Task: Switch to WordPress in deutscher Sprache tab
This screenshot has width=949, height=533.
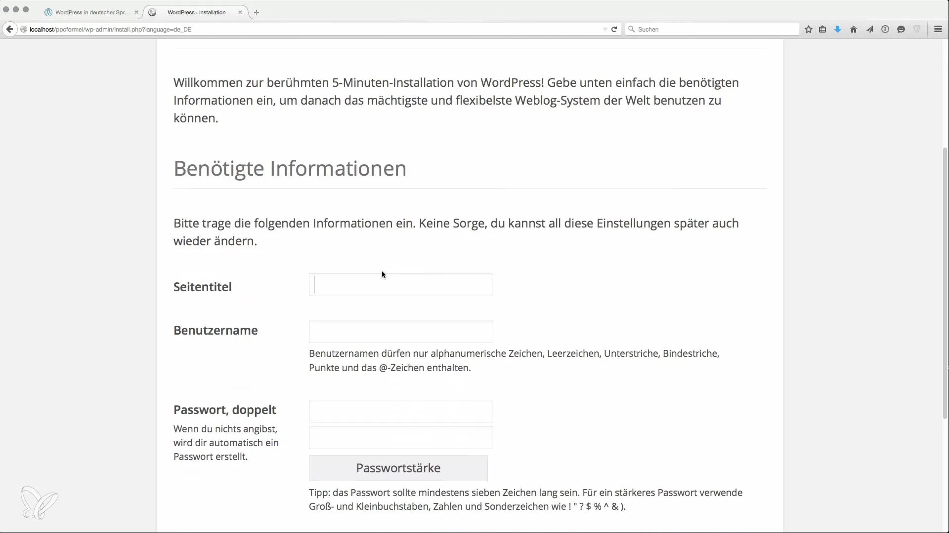Action: click(x=92, y=12)
